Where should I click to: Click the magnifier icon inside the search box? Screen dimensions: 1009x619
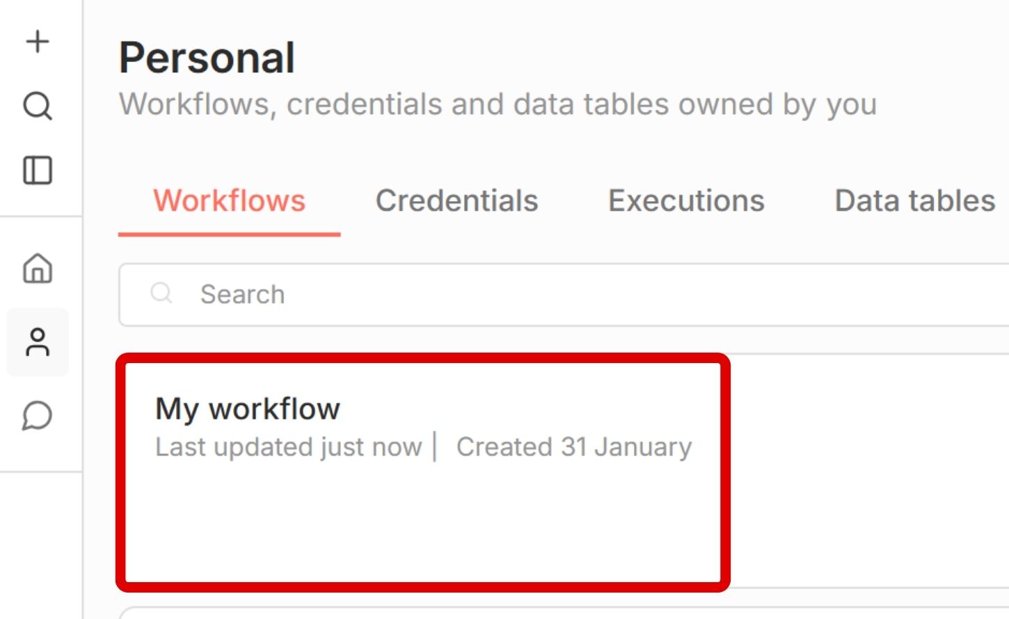click(x=161, y=294)
